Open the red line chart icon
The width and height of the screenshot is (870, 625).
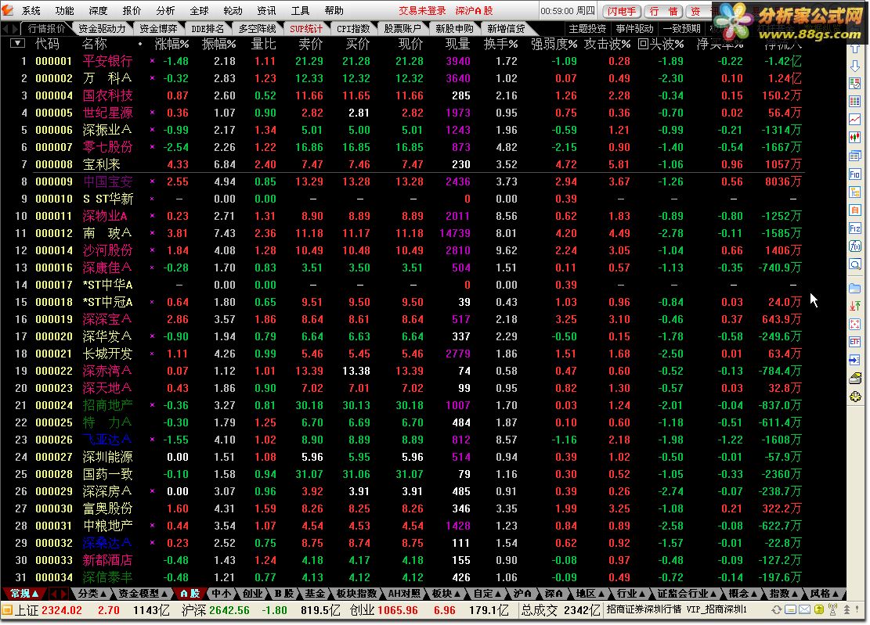coord(855,119)
